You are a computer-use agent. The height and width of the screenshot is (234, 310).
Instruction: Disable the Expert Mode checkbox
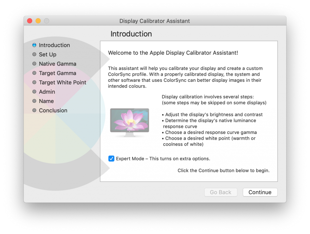click(x=111, y=159)
